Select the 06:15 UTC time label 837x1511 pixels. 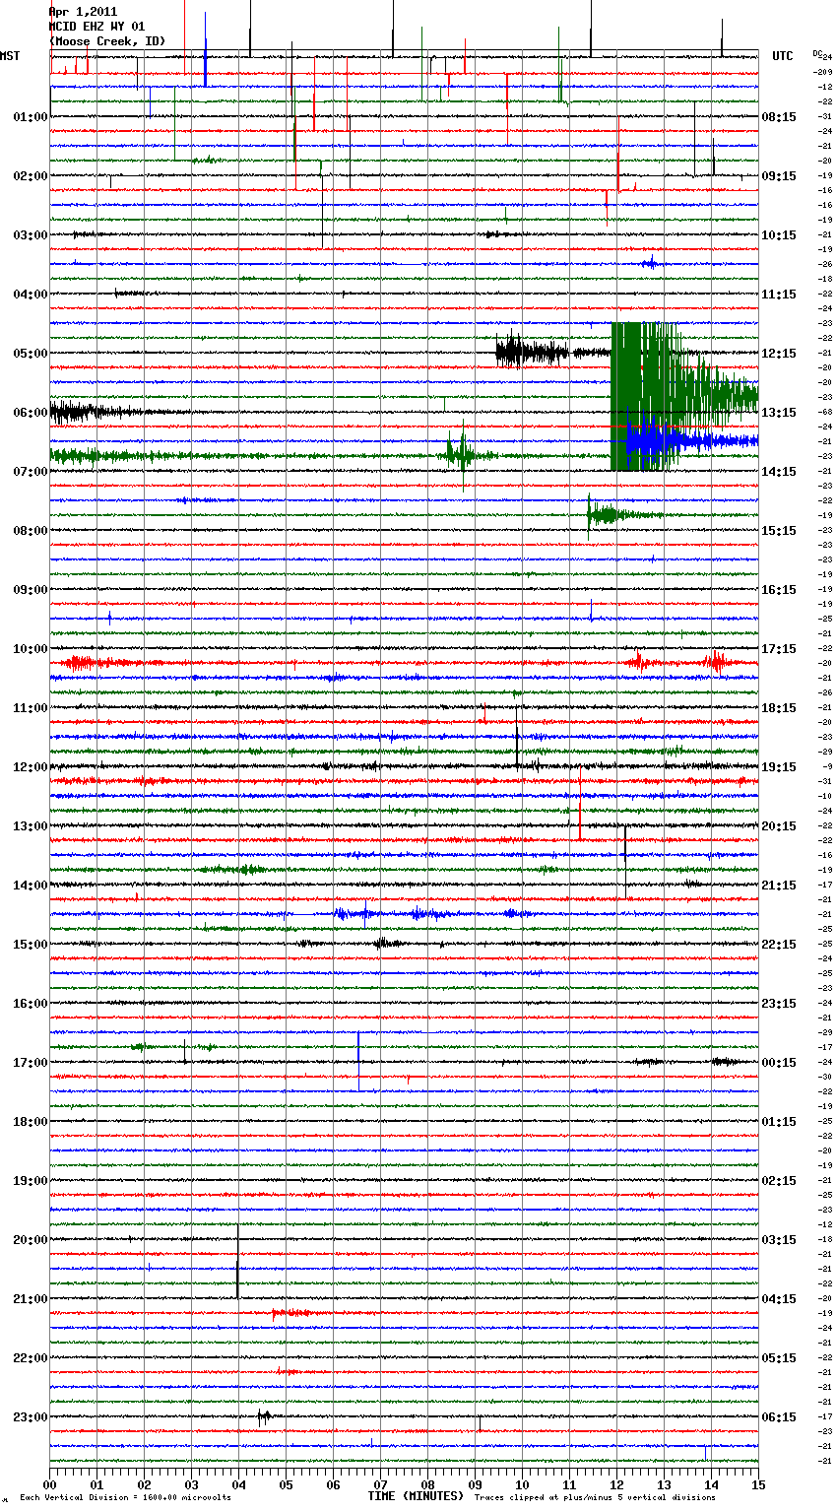(779, 1417)
